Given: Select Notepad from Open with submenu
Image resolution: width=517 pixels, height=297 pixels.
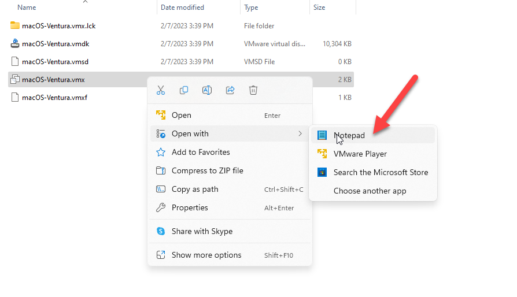Looking at the screenshot, I should 349,135.
